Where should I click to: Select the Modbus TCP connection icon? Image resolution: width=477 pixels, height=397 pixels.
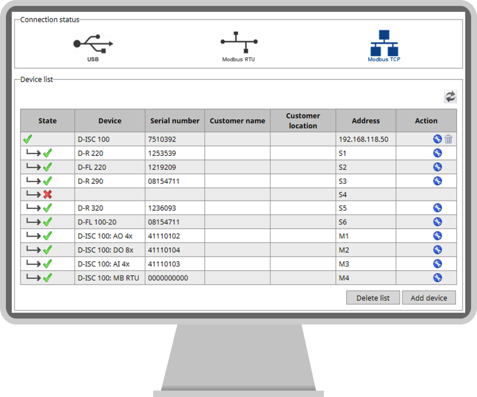click(x=384, y=41)
